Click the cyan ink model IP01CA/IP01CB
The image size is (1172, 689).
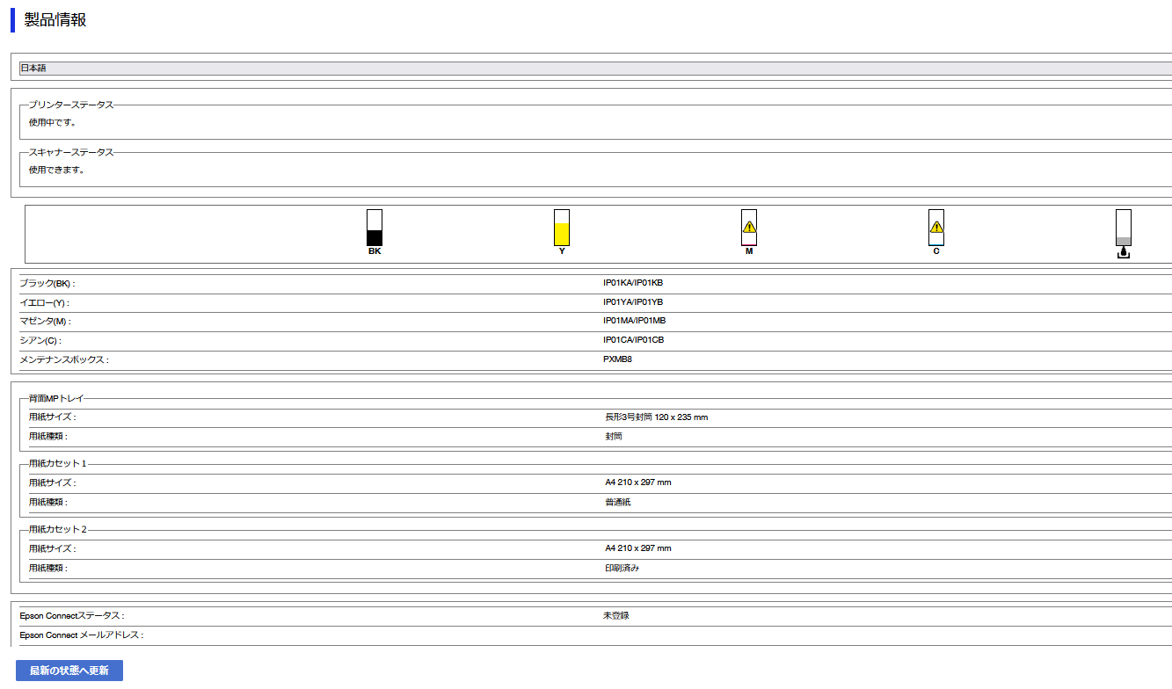point(633,340)
